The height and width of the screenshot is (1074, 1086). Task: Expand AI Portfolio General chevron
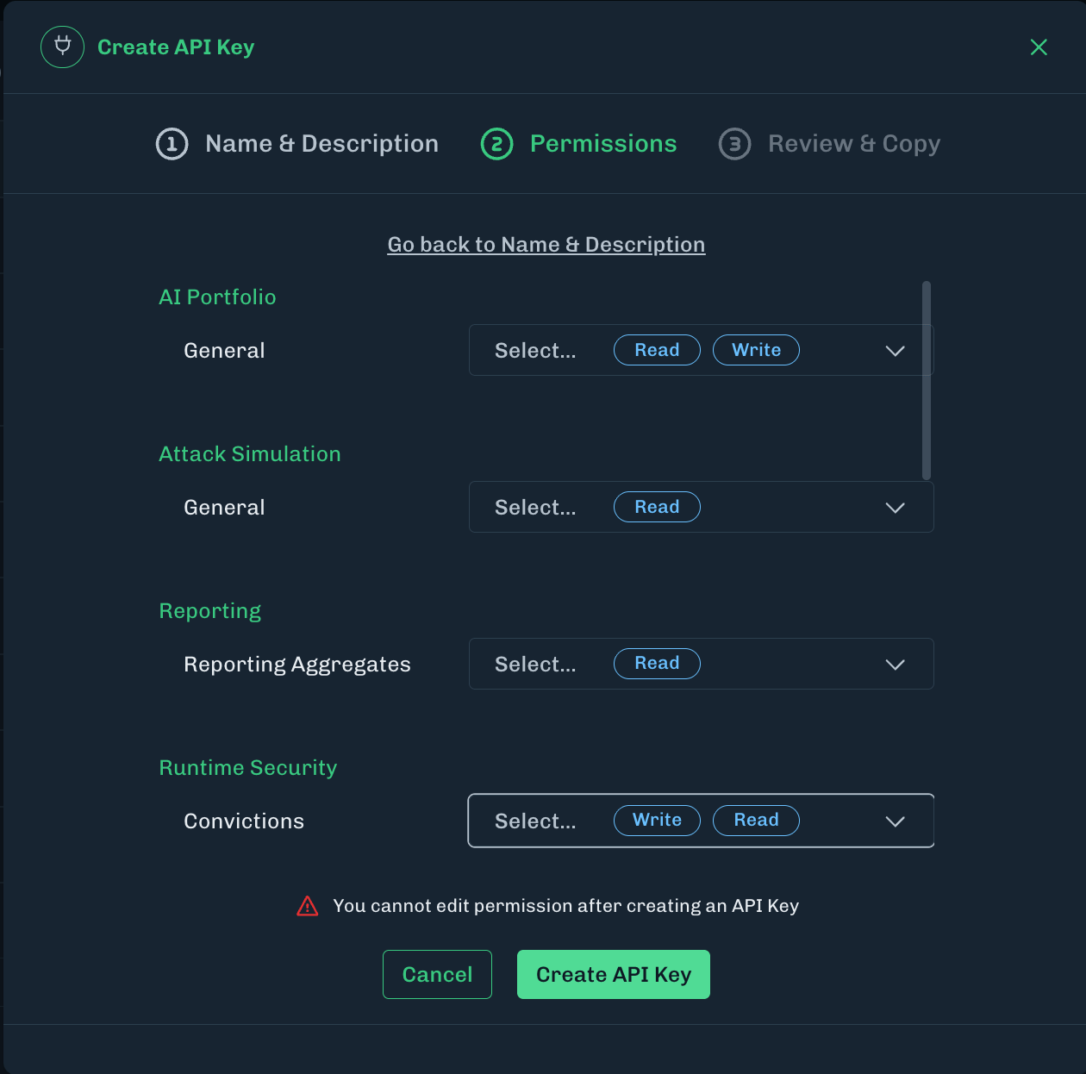pyautogui.click(x=895, y=351)
